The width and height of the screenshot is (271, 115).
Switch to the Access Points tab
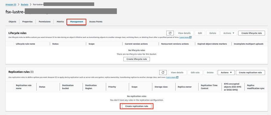pyautogui.click(x=96, y=21)
